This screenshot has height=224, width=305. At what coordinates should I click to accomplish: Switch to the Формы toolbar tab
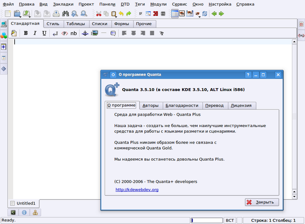tap(122, 24)
